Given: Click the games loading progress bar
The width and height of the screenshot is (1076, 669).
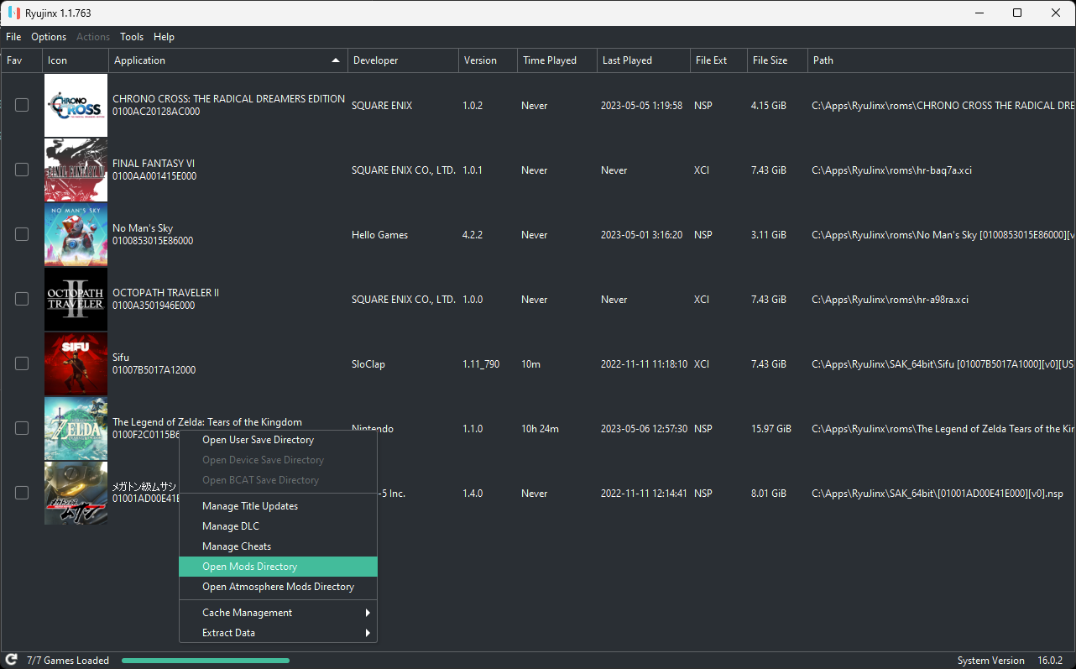Looking at the screenshot, I should (206, 661).
